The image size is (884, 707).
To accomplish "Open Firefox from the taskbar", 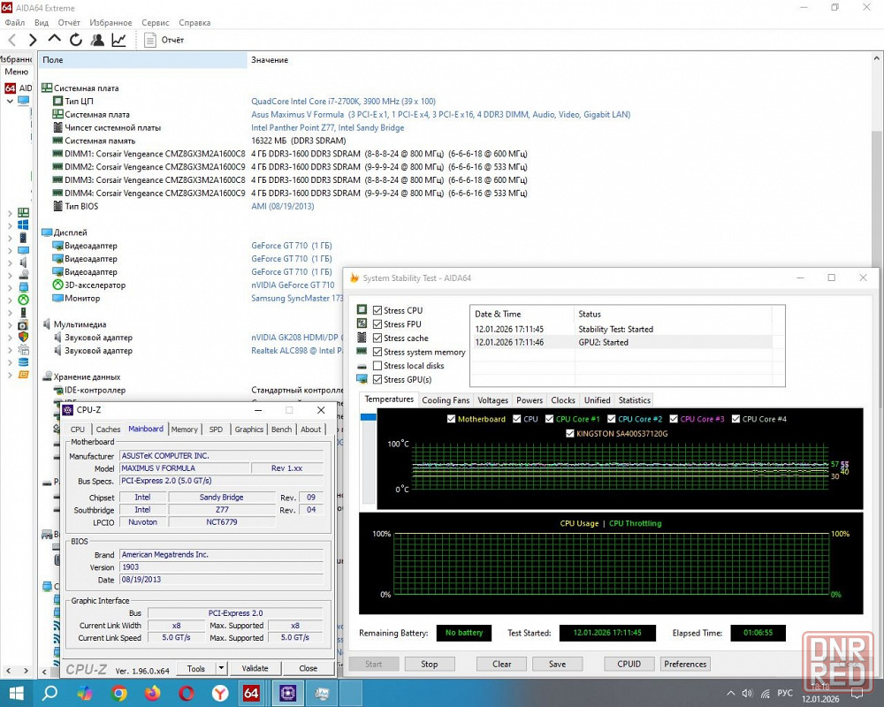I will click(x=153, y=693).
